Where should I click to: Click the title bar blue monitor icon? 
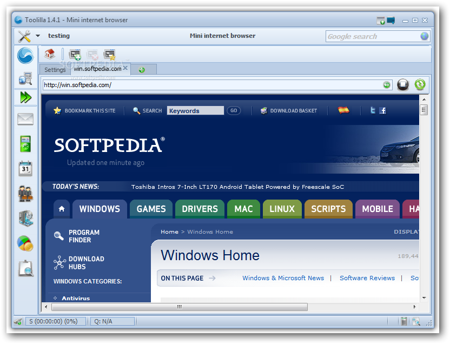click(391, 20)
